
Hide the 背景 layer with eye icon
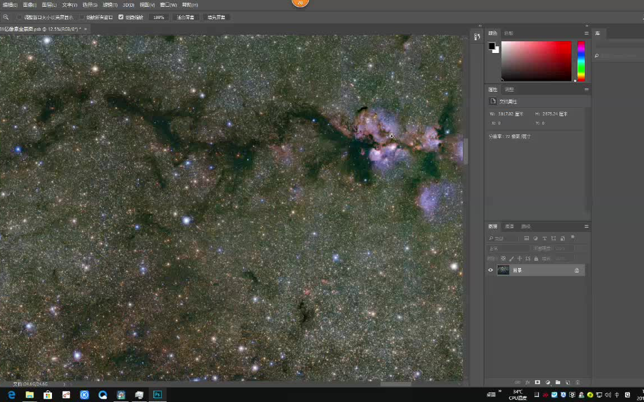[x=491, y=270]
